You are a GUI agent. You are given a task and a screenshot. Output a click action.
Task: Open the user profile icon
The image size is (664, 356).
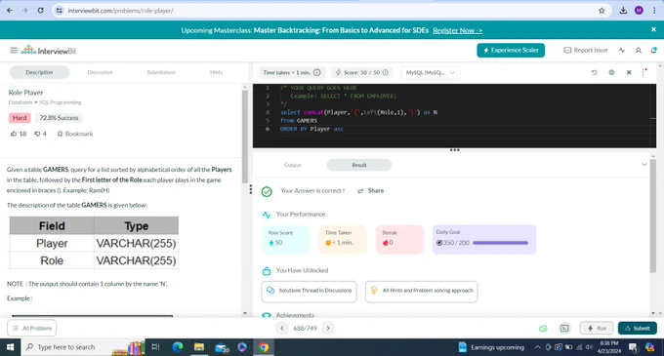639,51
